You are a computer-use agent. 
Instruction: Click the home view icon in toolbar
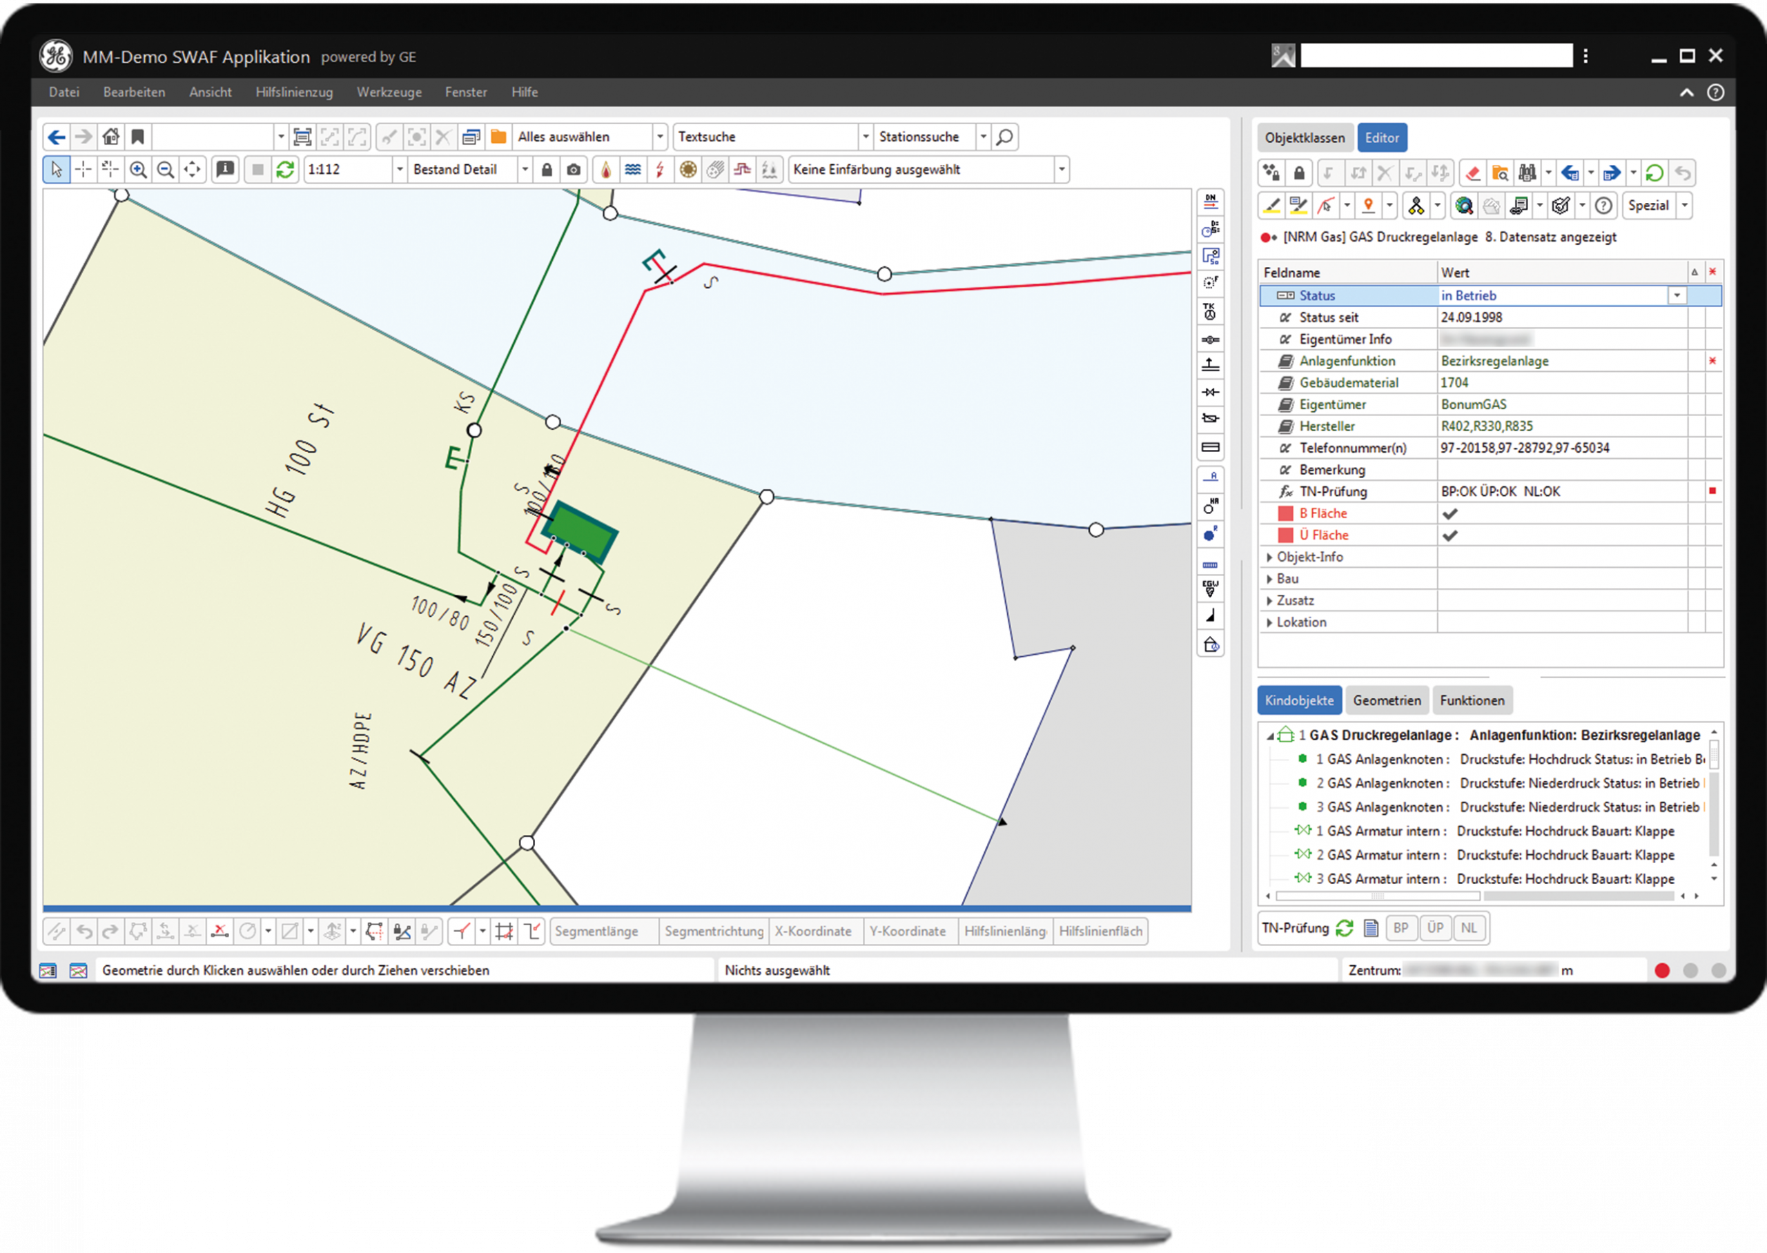pos(111,137)
